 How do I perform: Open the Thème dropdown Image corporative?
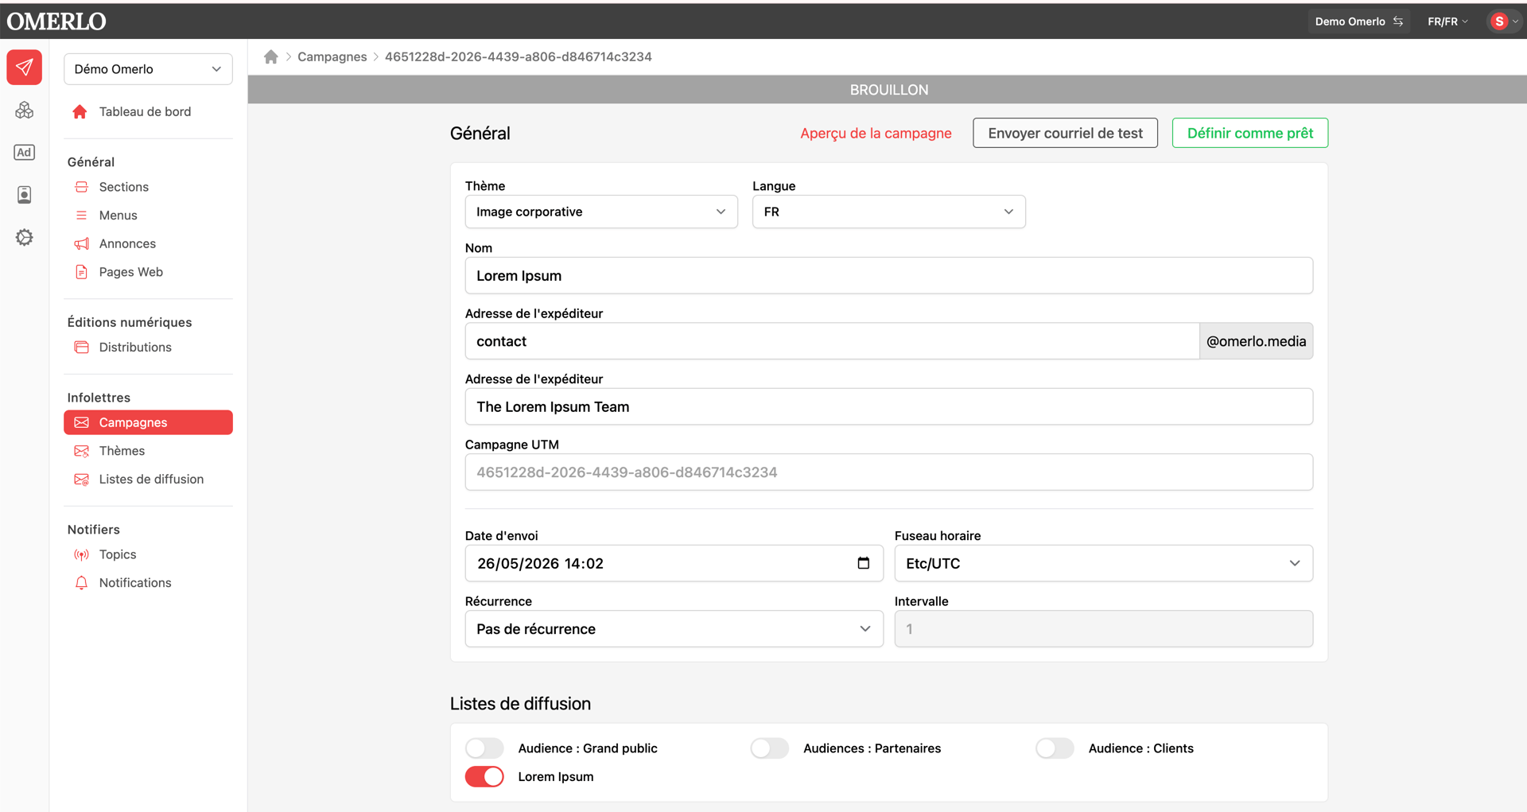coord(601,212)
